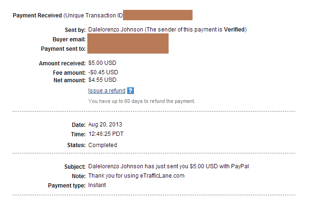The width and height of the screenshot is (309, 211).
Task: Click the Completed status text
Action: click(102, 145)
